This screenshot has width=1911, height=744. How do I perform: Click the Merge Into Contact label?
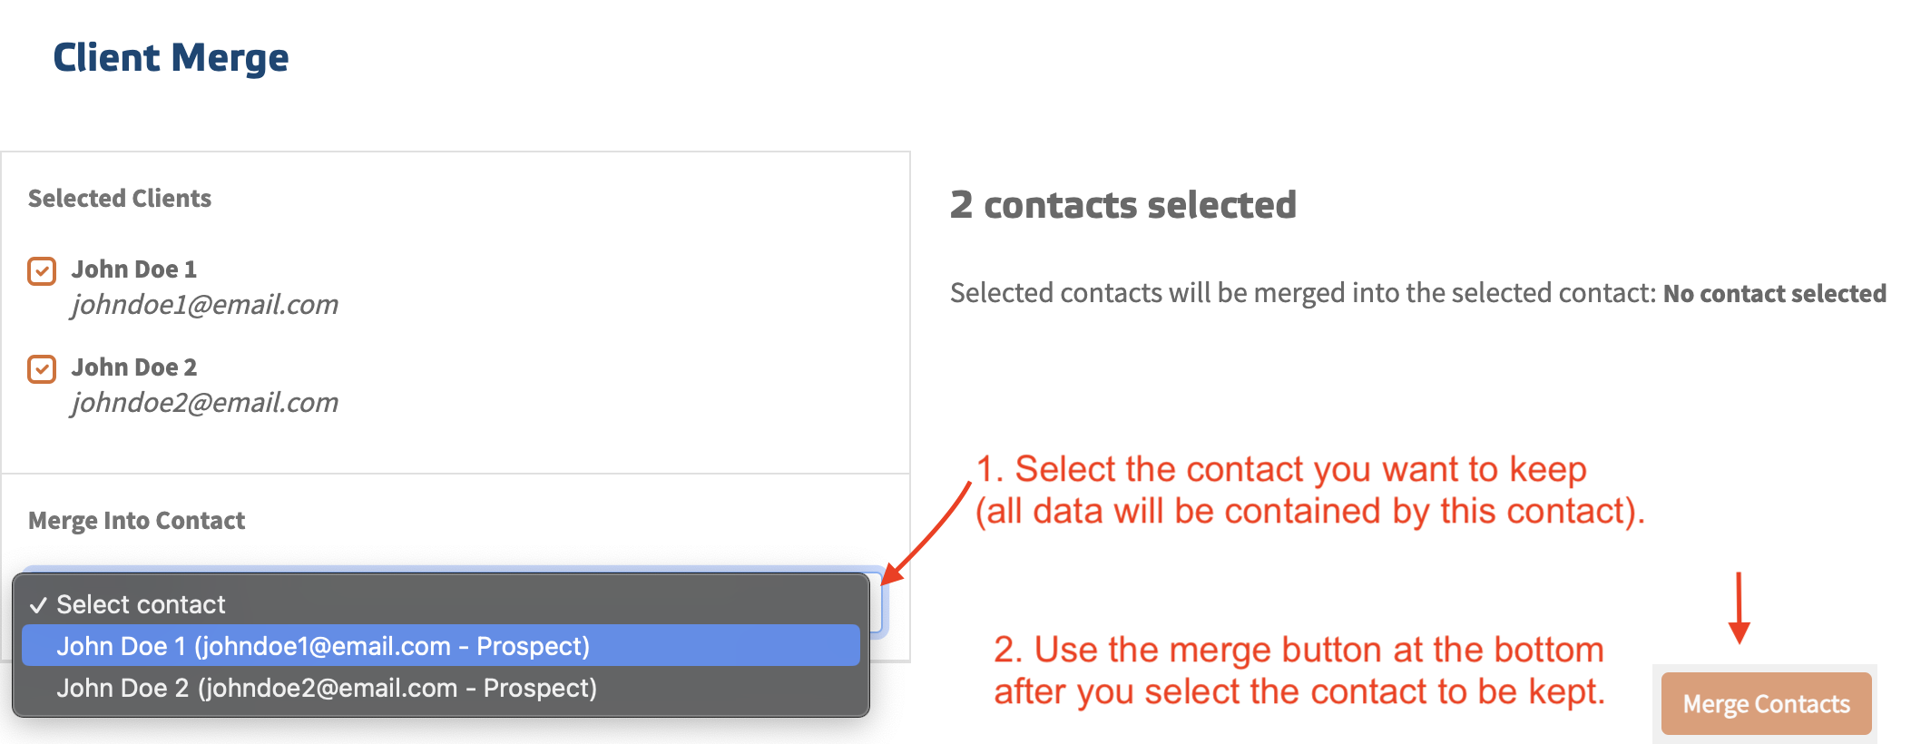tap(136, 521)
